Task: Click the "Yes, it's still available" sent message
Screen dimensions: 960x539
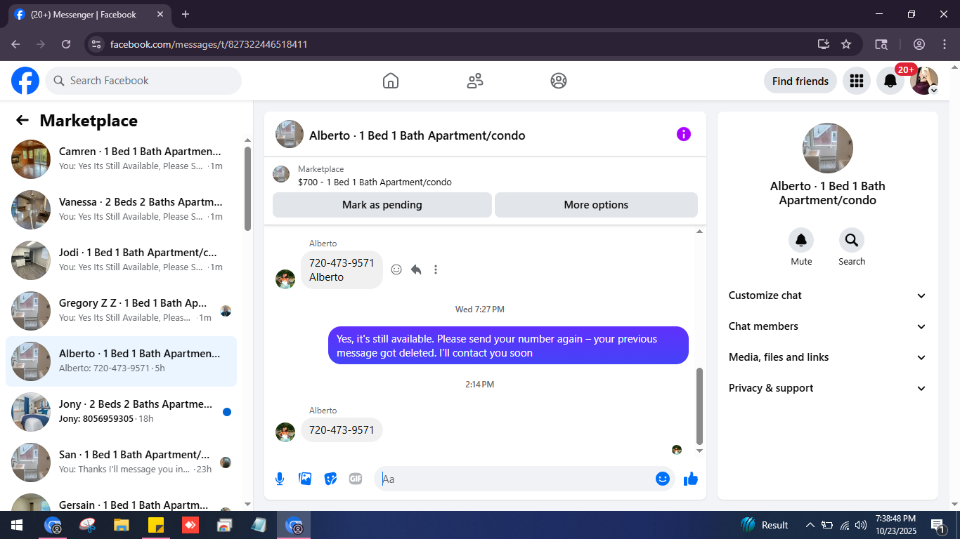Action: click(508, 345)
